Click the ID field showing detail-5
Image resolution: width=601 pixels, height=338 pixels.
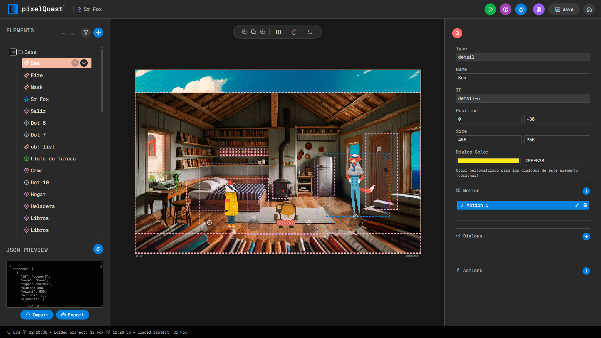pyautogui.click(x=522, y=98)
